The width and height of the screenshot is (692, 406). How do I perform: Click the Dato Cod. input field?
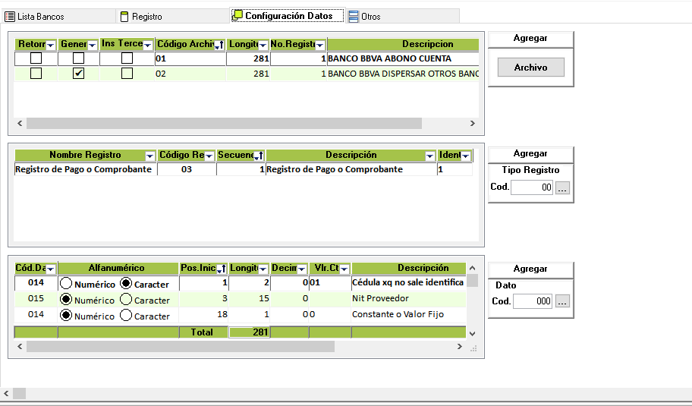pyautogui.click(x=533, y=302)
